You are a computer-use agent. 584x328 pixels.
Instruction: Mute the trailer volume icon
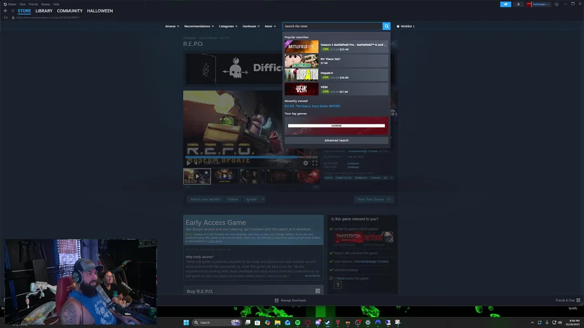coord(198,163)
